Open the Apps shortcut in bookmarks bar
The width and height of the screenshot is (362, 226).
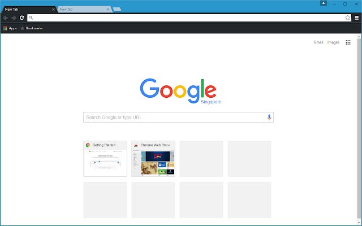point(10,28)
